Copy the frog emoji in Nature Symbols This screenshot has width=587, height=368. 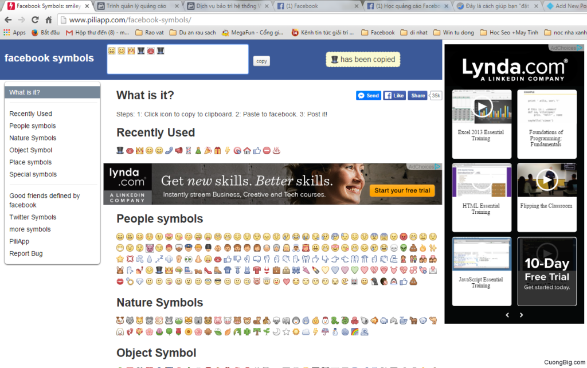coord(179,320)
